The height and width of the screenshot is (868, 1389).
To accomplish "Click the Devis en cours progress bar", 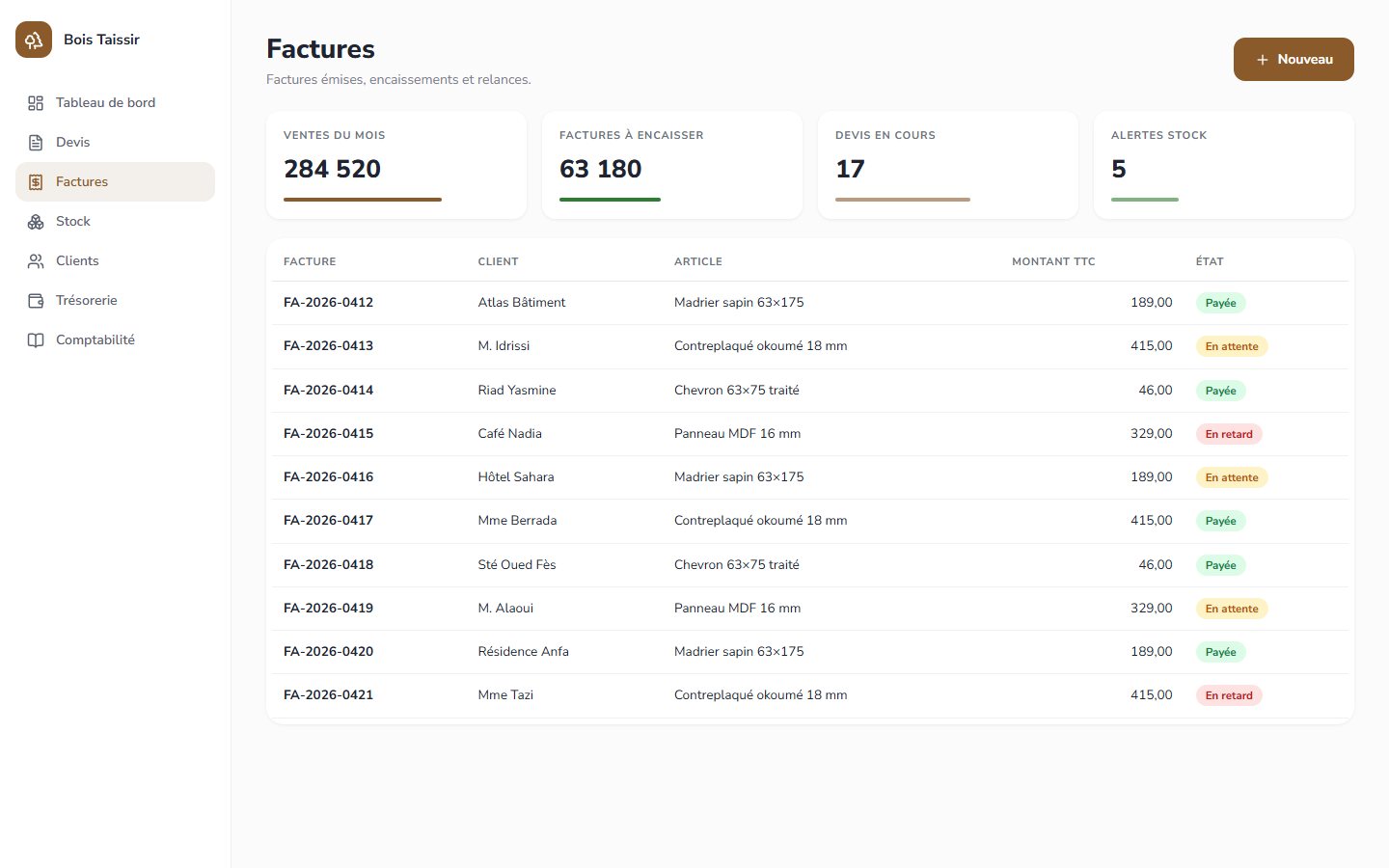I will coord(903,200).
